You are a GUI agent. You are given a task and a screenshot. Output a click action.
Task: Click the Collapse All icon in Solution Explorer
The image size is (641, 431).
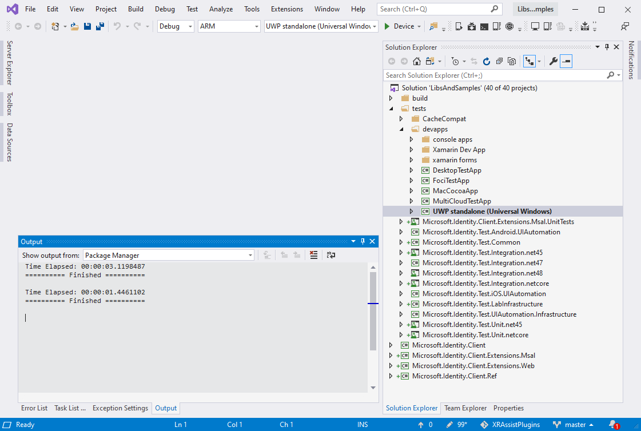point(499,61)
